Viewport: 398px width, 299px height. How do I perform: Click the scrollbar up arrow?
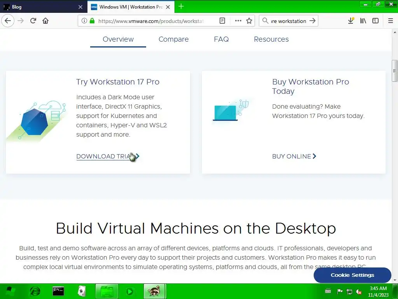(395, 32)
